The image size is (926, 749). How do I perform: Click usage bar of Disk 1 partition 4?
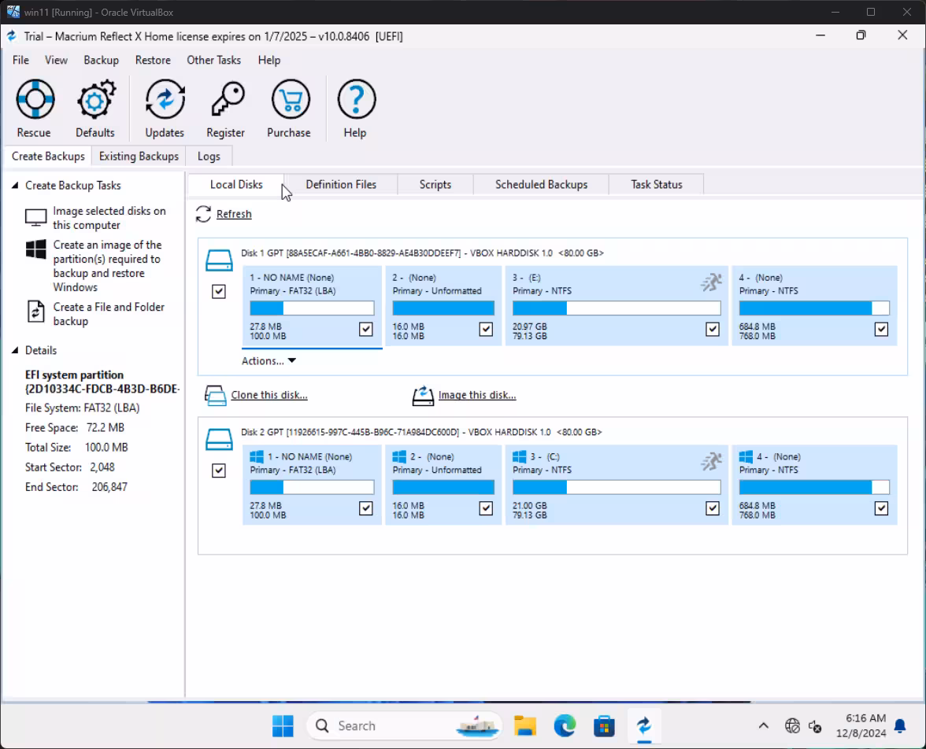tap(814, 308)
